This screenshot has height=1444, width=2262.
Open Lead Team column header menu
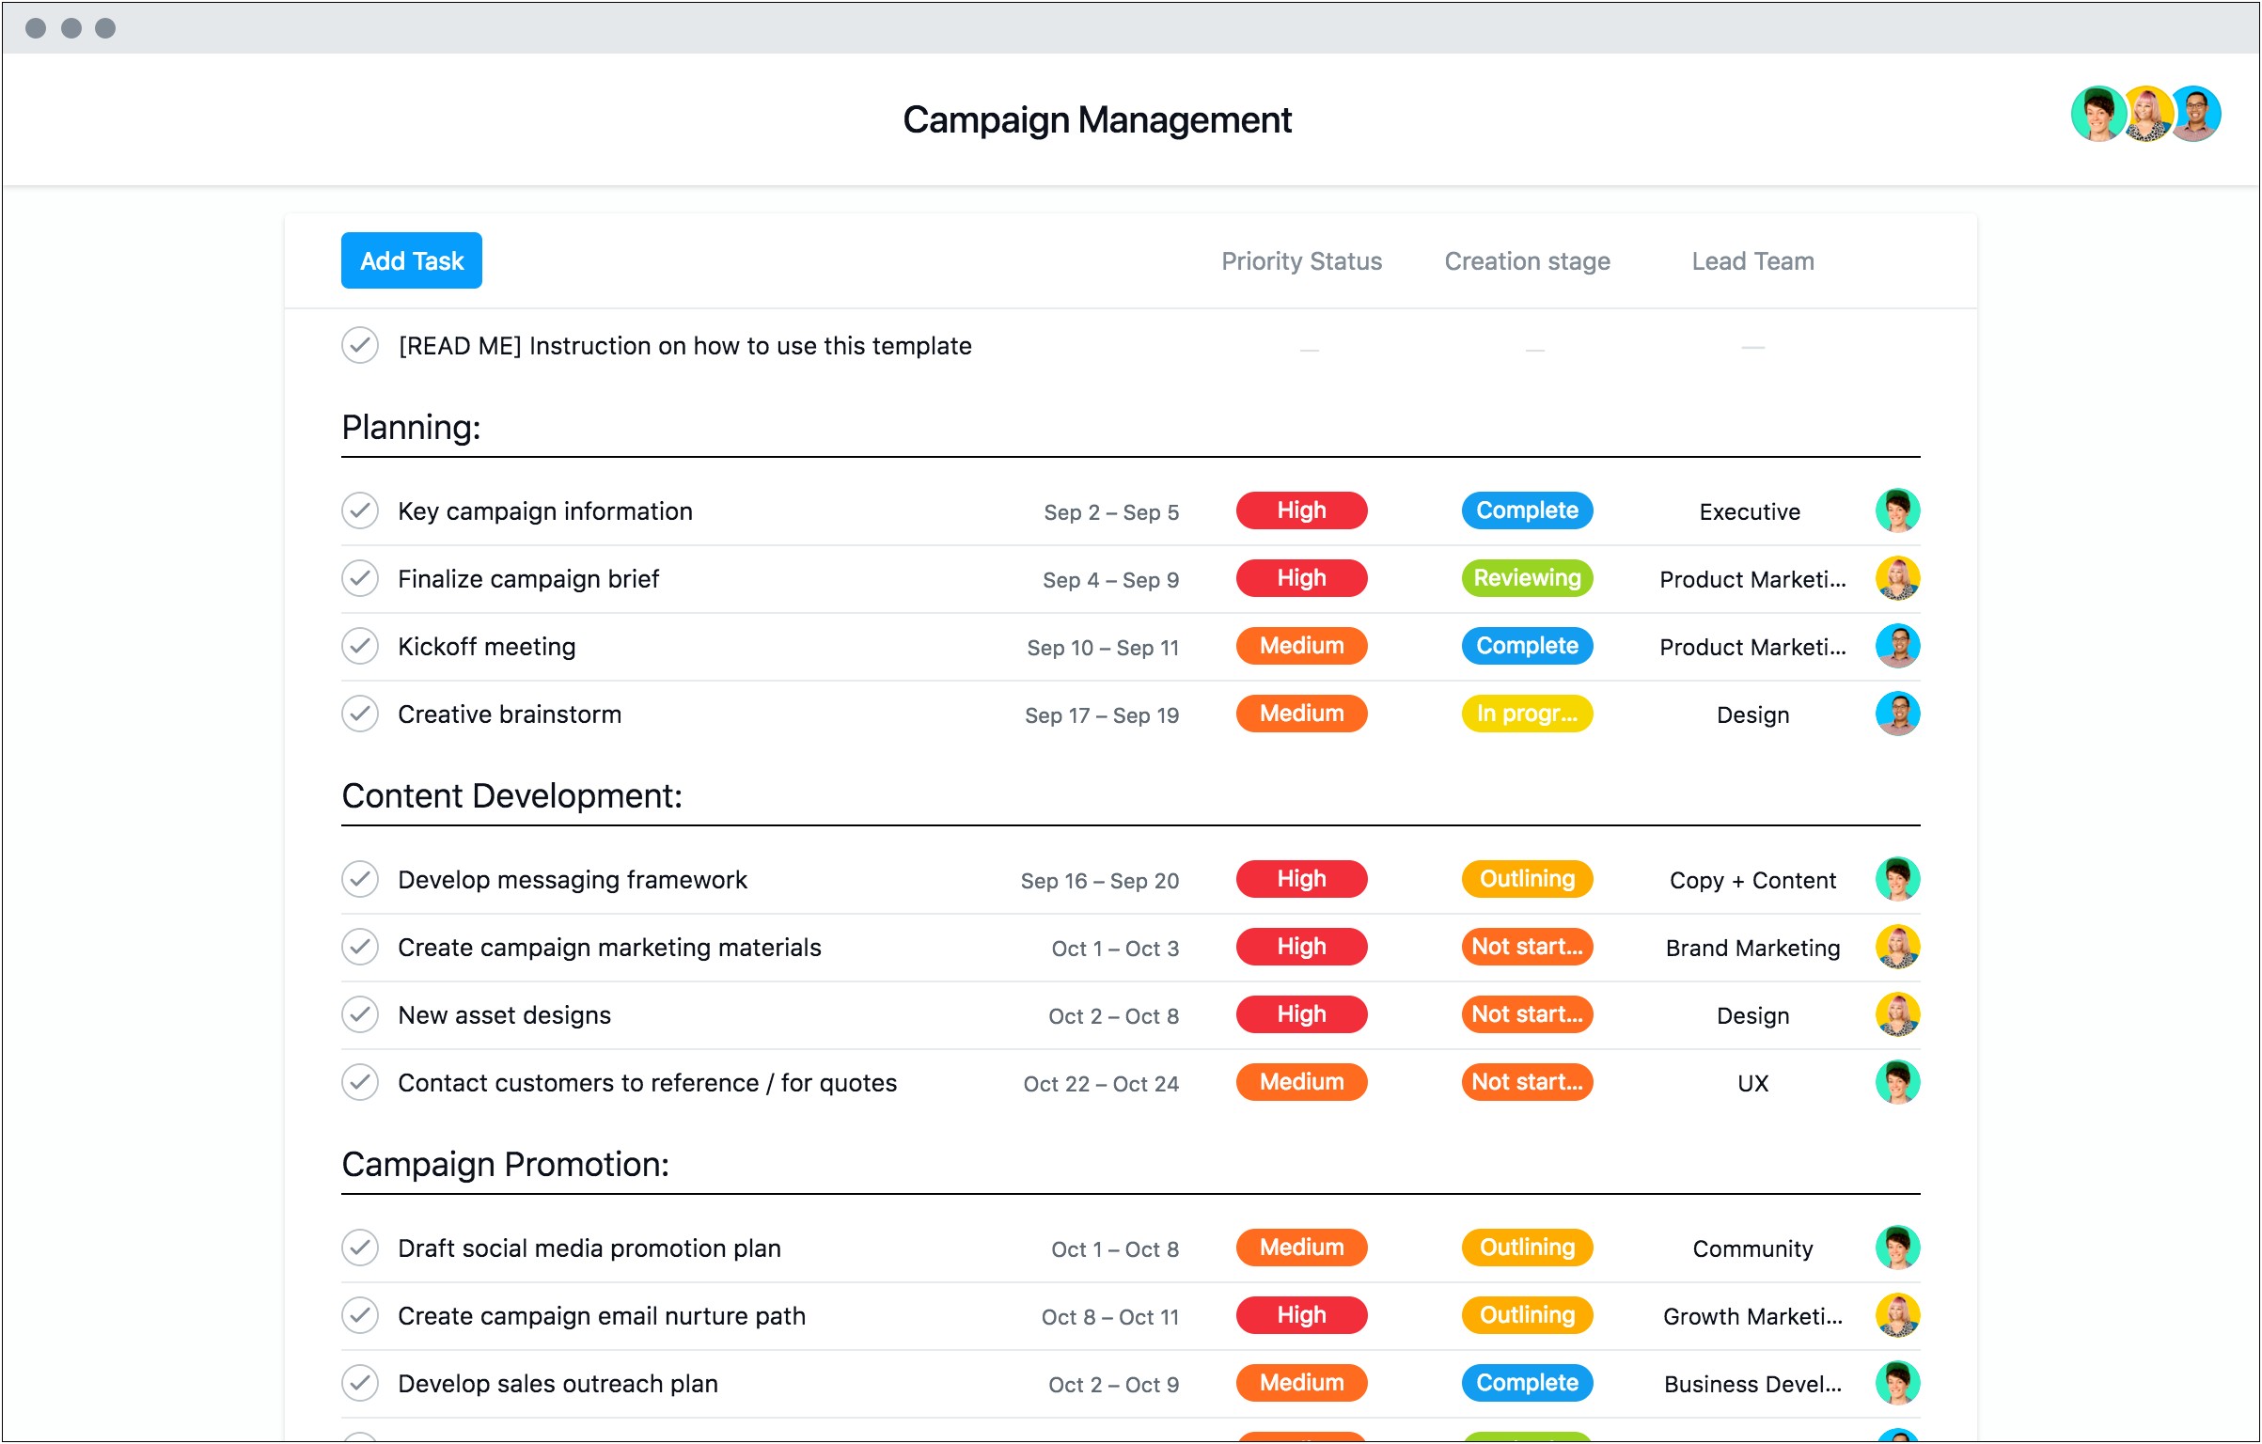tap(1752, 259)
